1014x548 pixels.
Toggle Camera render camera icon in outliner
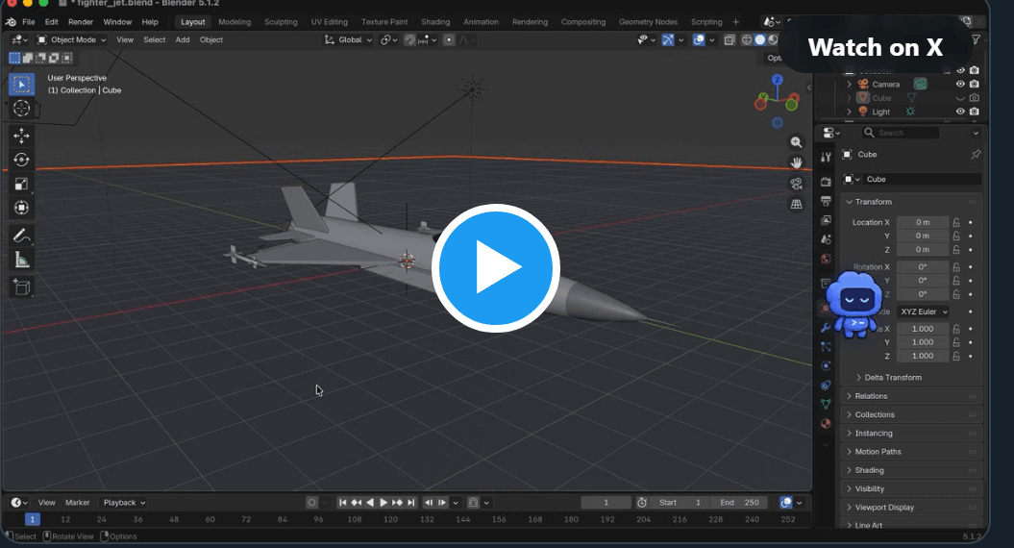coord(975,84)
